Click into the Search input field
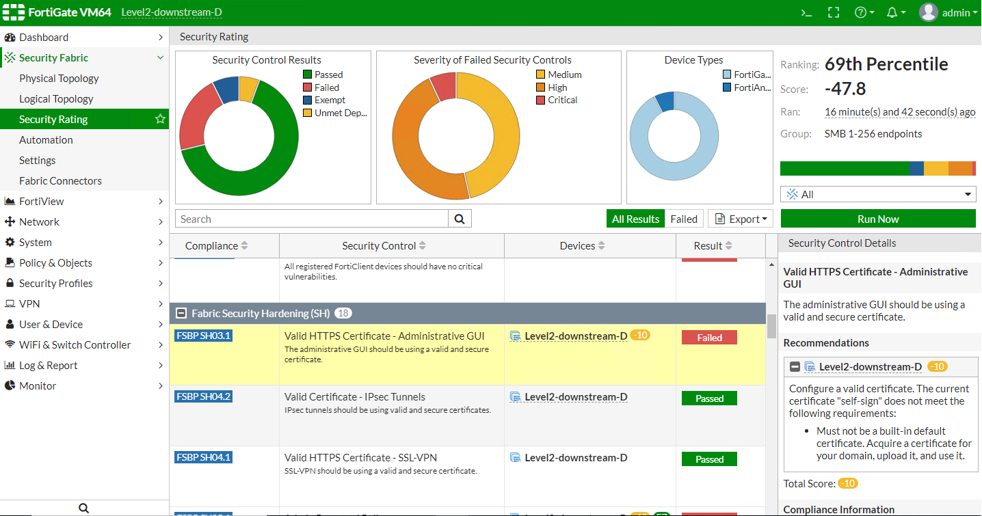This screenshot has height=516, width=982. point(312,219)
